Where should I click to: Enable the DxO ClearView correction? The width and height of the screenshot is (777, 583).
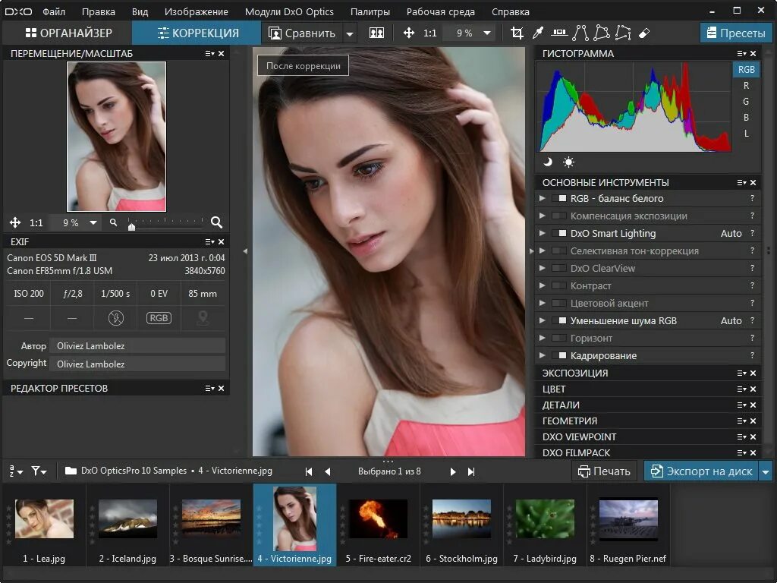pos(560,269)
